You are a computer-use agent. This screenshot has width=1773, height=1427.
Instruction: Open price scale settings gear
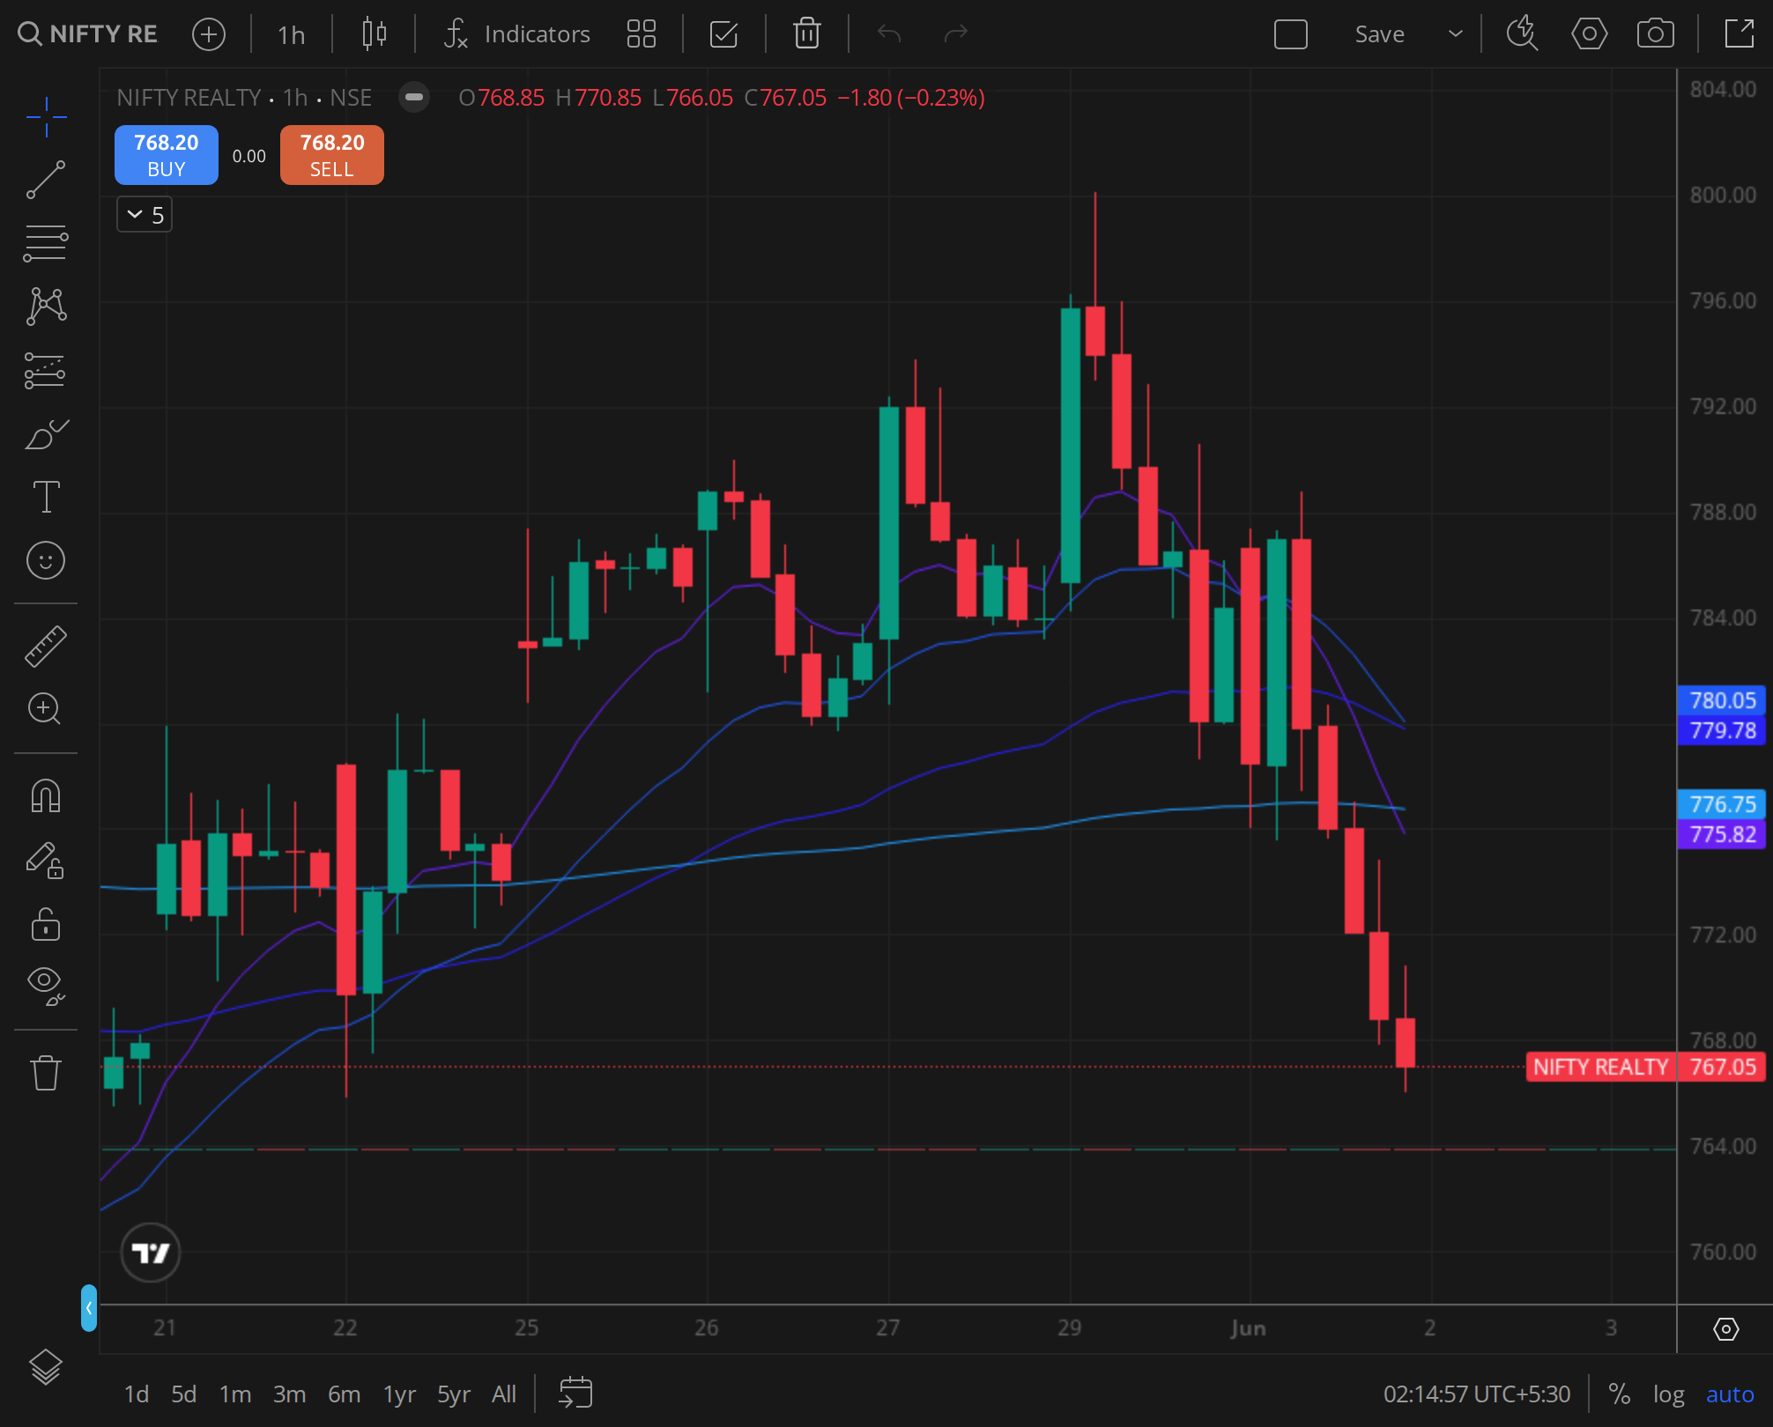(1725, 1328)
